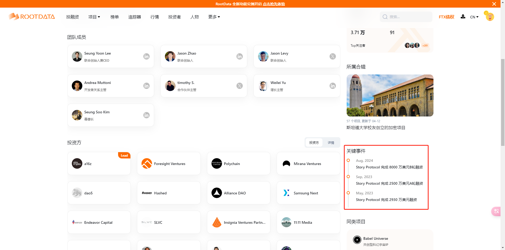Image resolution: width=505 pixels, height=250 pixels.
Task: Open the user avatar menu
Action: 489,16
